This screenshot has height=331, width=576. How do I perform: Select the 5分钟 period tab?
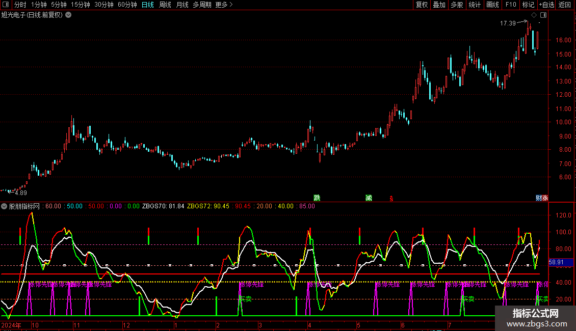point(59,5)
